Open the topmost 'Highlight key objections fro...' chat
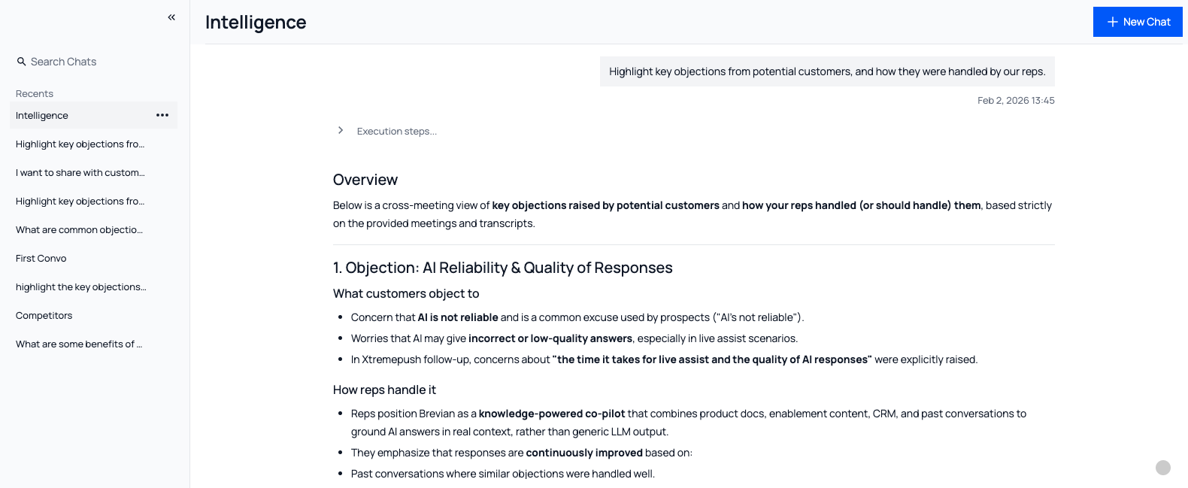Viewport: 1188px width, 488px height. pyautogui.click(x=80, y=144)
